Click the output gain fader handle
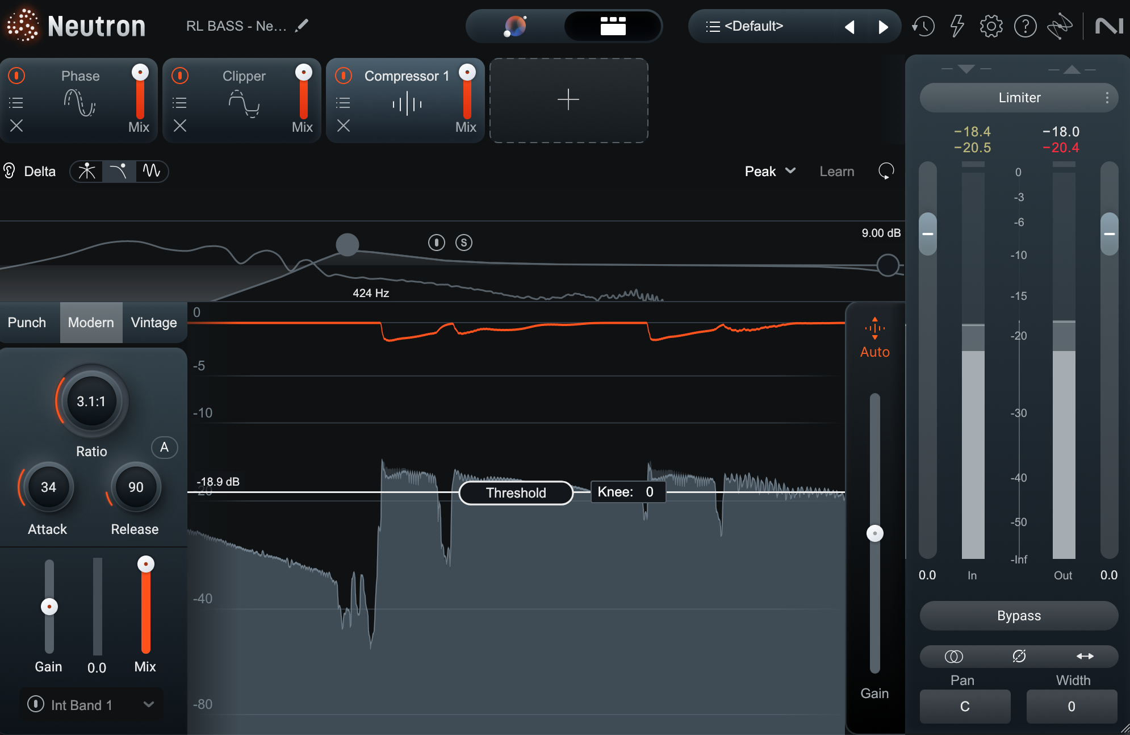 pos(1110,234)
